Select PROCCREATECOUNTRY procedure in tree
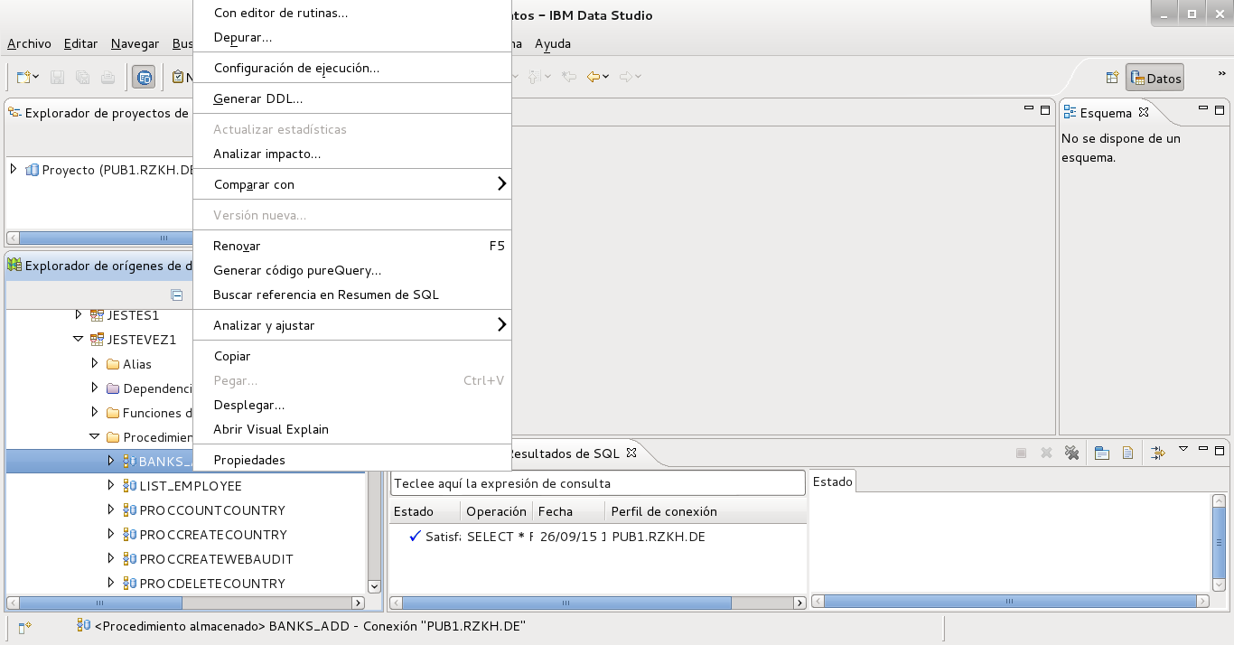Viewport: 1234px width, 645px height. pyautogui.click(x=213, y=535)
